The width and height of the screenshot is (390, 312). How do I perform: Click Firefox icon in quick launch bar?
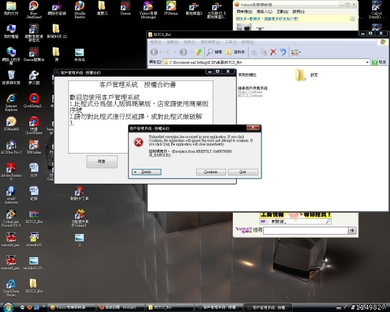29,308
